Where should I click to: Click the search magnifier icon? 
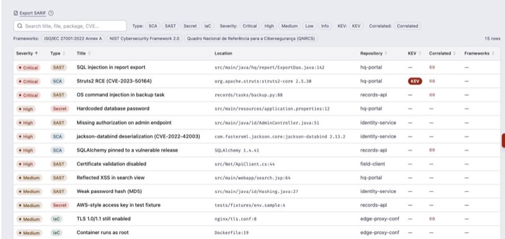pyautogui.click(x=20, y=26)
